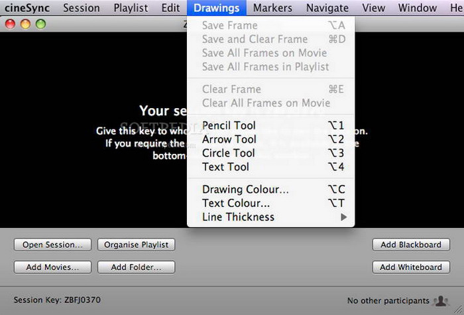Click the Add Whiteboard button

coord(411,267)
